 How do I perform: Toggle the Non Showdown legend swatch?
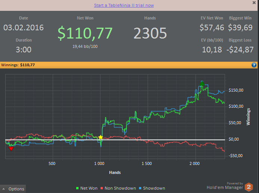point(102,188)
